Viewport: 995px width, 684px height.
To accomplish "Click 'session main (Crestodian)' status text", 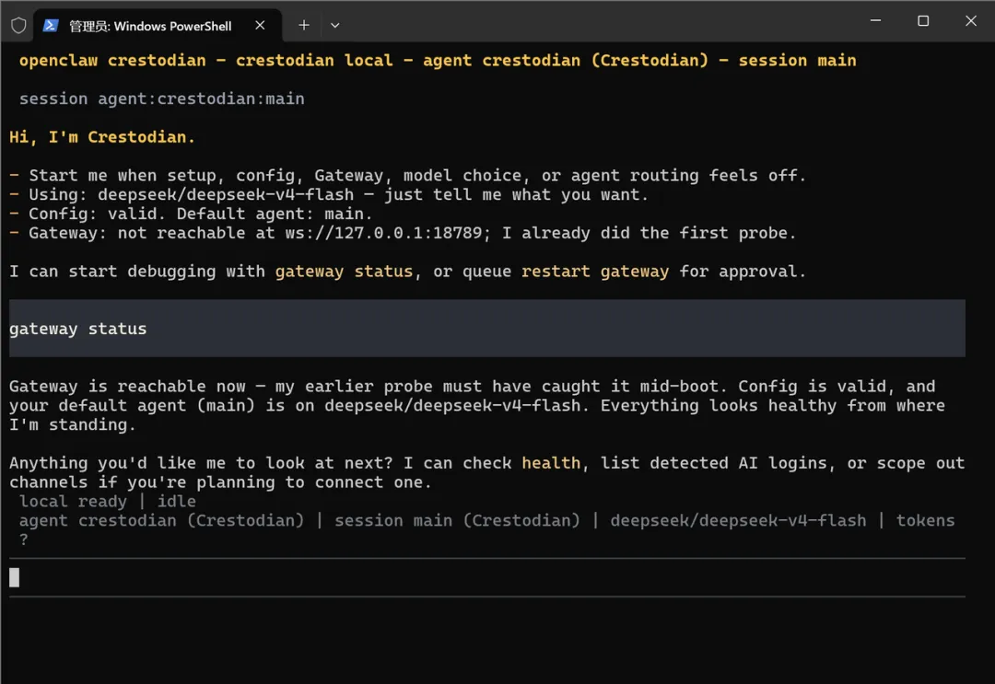I will pos(458,520).
